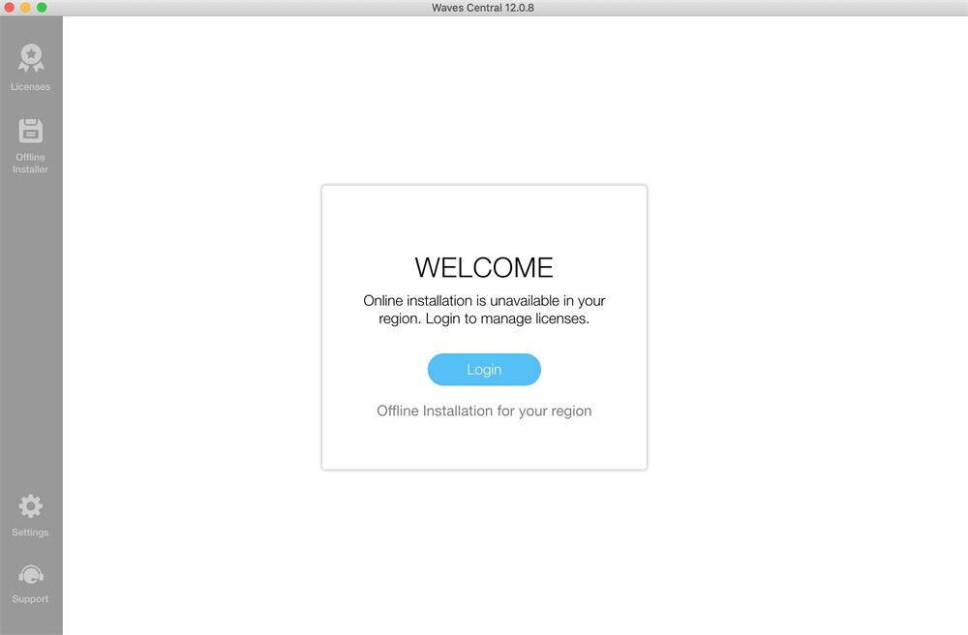Screen dimensions: 968x635
Task: Open the Licenses section
Action: 30,68
